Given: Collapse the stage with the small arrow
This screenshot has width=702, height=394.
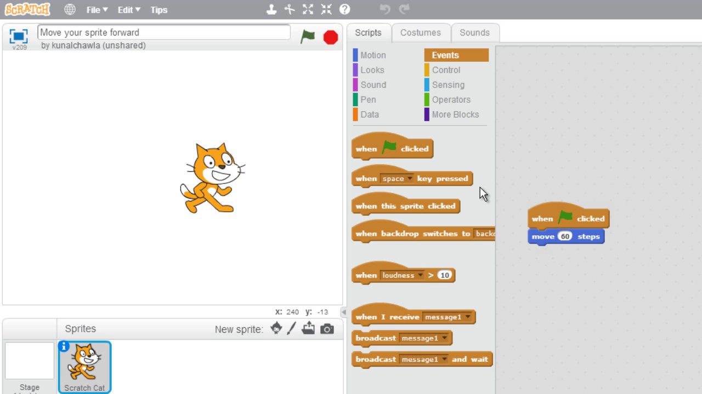Looking at the screenshot, I should coord(344,312).
